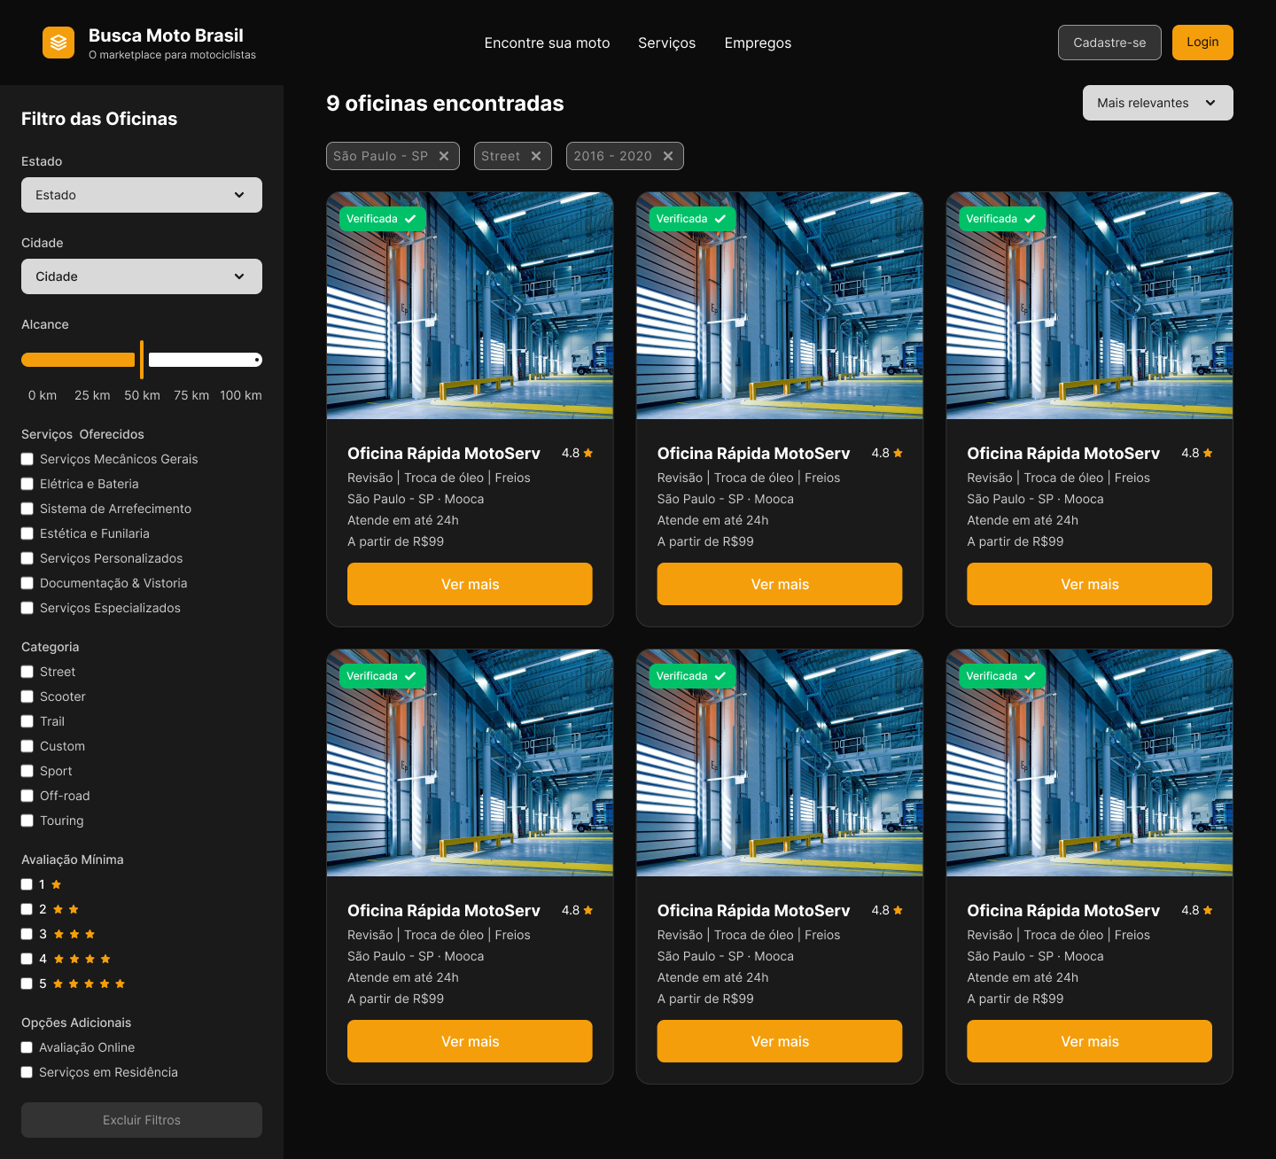Click the Verificada badge on the first card
1276x1159 pixels.
point(382,219)
